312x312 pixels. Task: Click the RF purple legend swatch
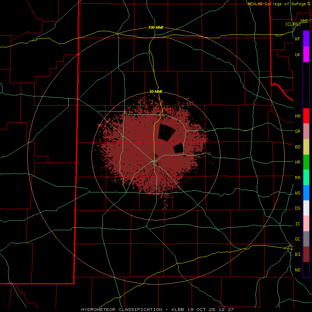tap(306, 39)
